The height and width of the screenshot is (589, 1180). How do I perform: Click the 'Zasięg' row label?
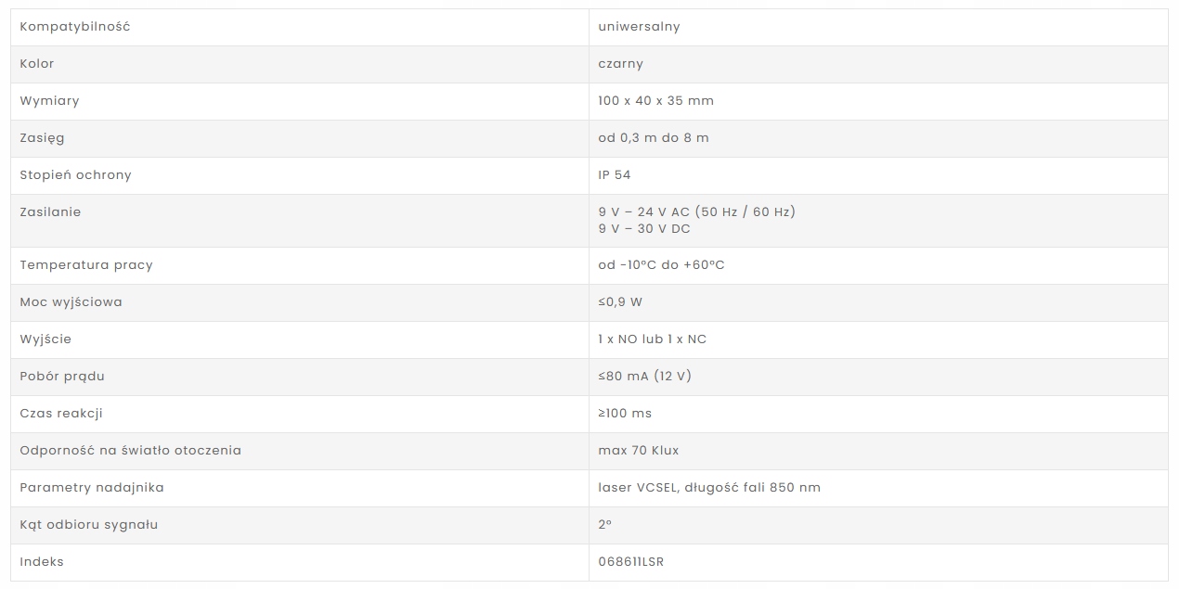tap(42, 138)
